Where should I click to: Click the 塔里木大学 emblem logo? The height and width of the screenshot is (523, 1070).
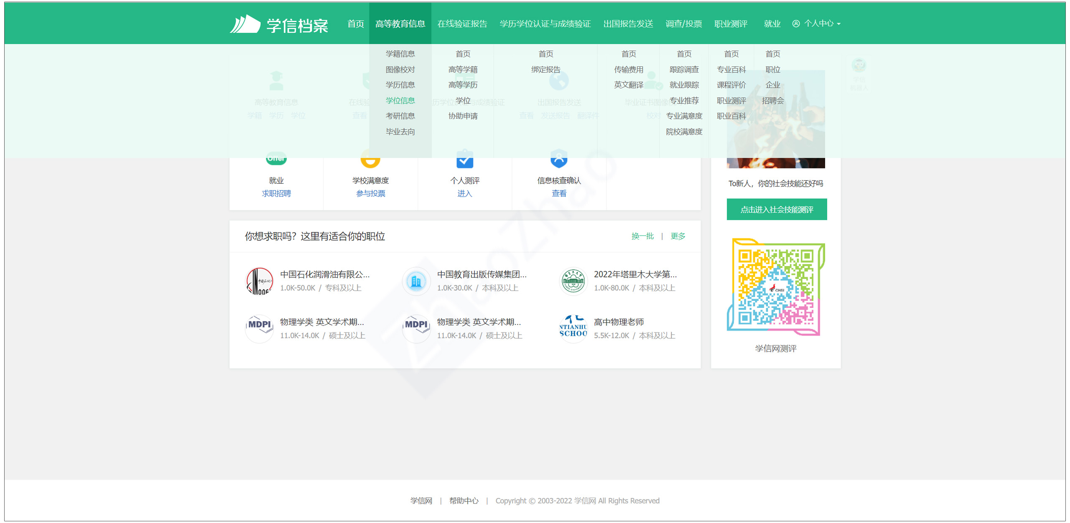pyautogui.click(x=573, y=281)
